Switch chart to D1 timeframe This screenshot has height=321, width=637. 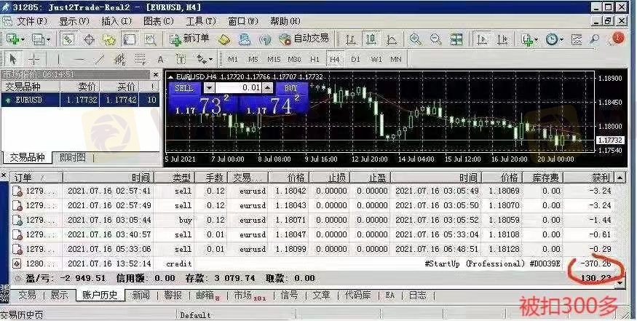click(355, 59)
